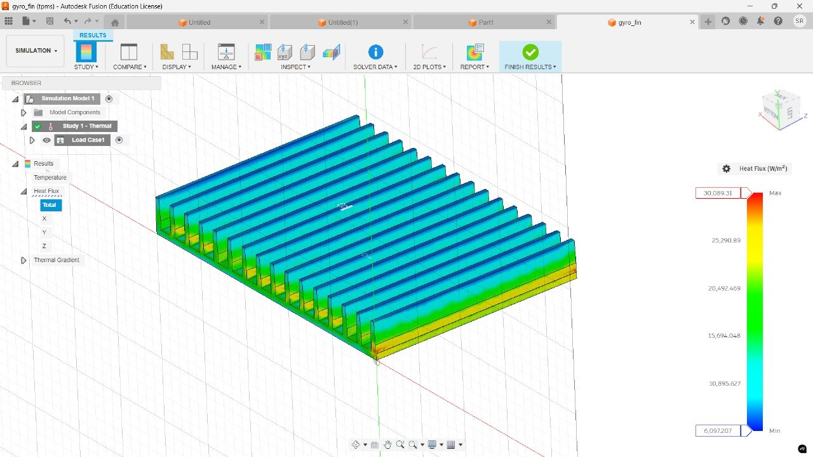Open the Display Settings dropdown arrow

coord(441,445)
